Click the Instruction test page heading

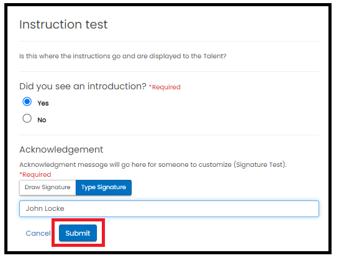click(x=63, y=24)
